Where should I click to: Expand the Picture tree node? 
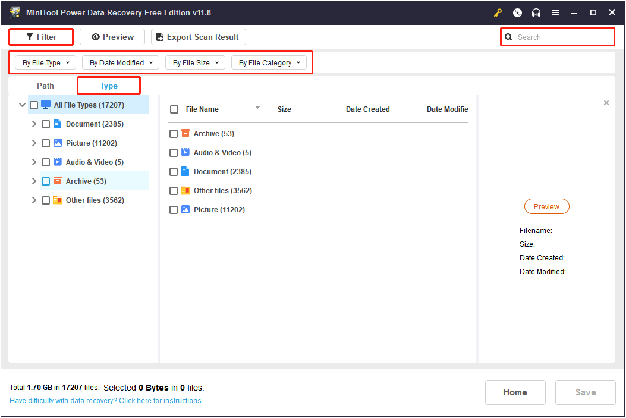coord(34,143)
